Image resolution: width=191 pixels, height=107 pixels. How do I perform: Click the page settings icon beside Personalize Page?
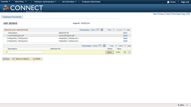pos(188,14)
